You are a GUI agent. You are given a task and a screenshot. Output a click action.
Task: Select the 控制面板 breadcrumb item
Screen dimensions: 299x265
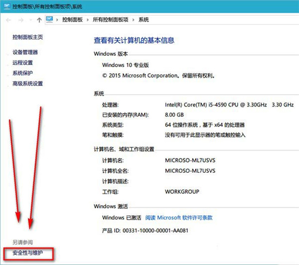pos(73,20)
